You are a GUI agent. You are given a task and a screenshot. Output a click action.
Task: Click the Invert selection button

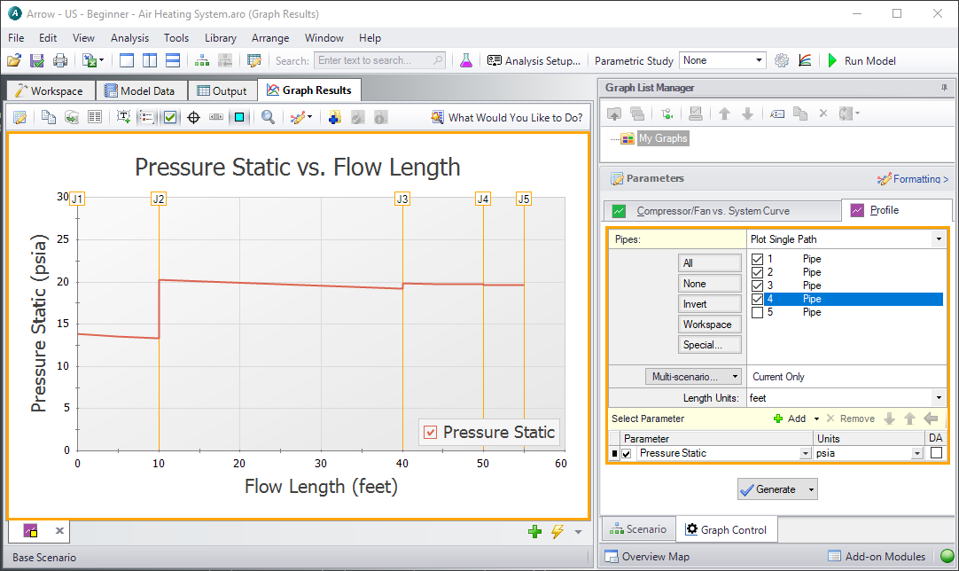click(x=709, y=304)
